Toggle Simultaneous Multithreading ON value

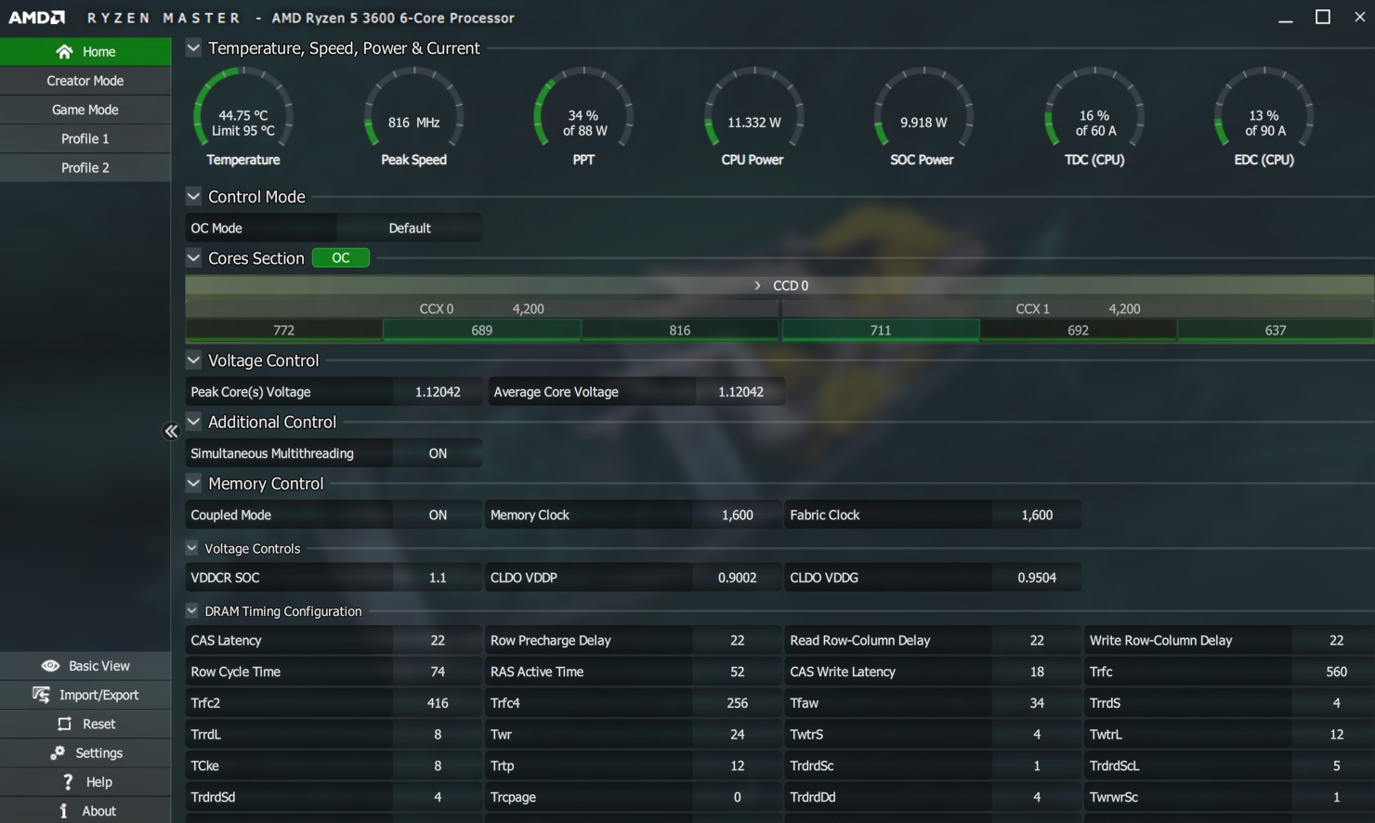click(438, 453)
